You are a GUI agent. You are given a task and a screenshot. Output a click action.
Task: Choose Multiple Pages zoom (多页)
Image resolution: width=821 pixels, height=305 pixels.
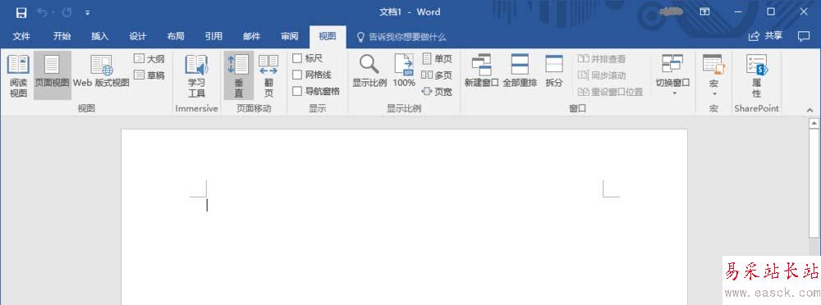[x=437, y=75]
